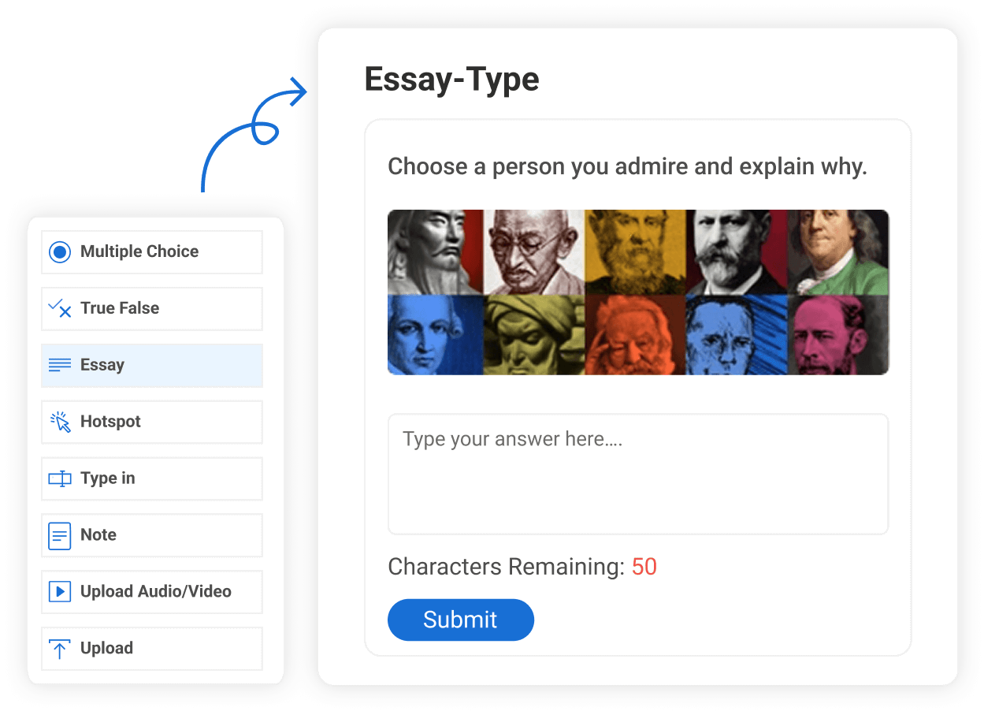This screenshot has width=984, height=711.
Task: Click the portraits collage image
Action: [x=637, y=292]
